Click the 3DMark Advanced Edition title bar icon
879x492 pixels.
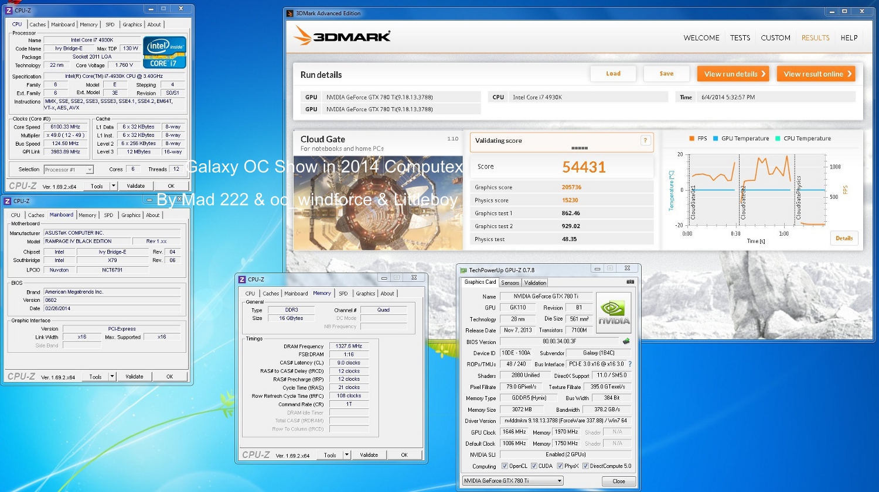pos(290,13)
